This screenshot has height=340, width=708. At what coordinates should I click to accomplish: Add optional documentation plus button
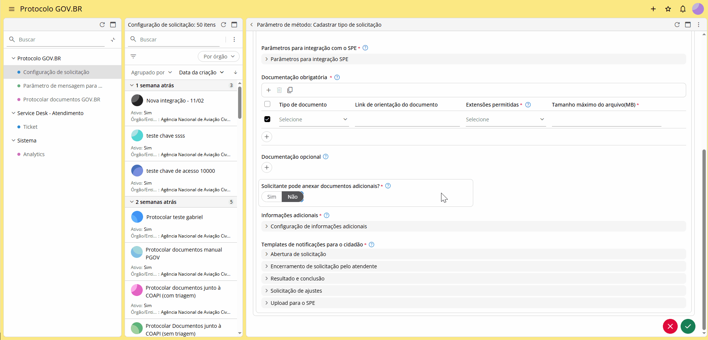coord(267,168)
